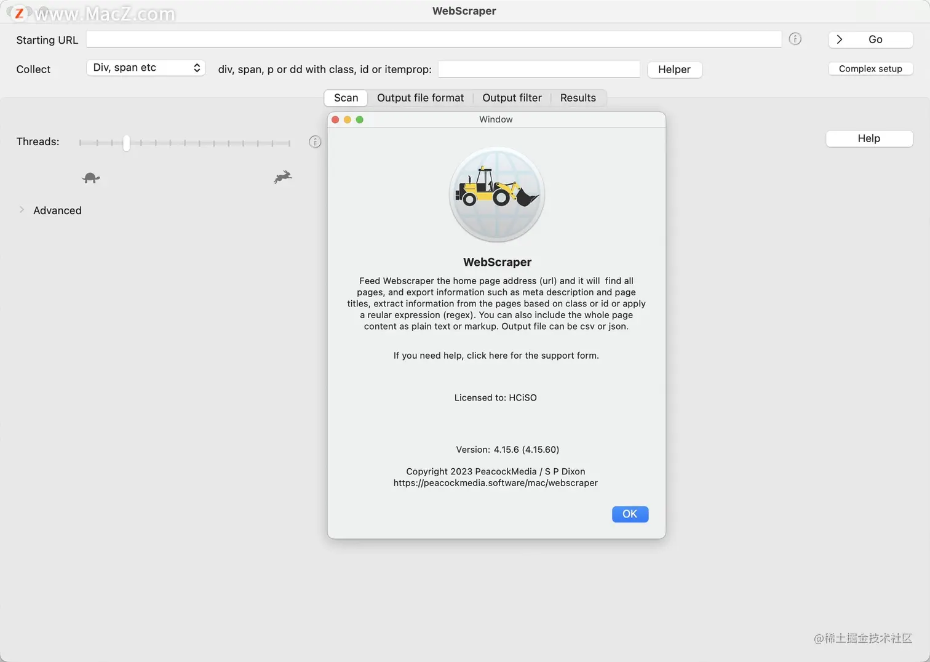Click the Helper button
The height and width of the screenshot is (662, 930).
click(x=674, y=70)
